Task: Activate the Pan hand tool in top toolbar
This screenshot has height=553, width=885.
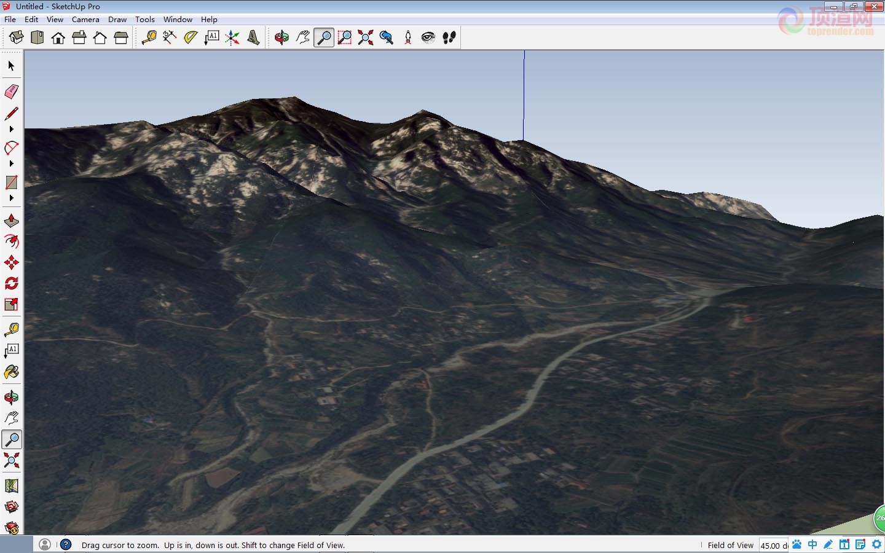Action: pos(302,37)
